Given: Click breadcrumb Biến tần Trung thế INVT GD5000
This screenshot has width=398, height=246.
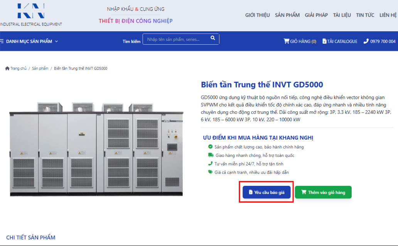Looking at the screenshot, I should click(x=81, y=68).
